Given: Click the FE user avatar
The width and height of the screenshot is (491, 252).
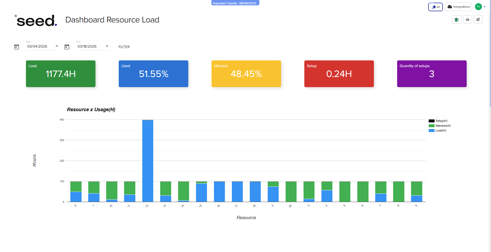Looking at the screenshot, I should click(x=478, y=7).
